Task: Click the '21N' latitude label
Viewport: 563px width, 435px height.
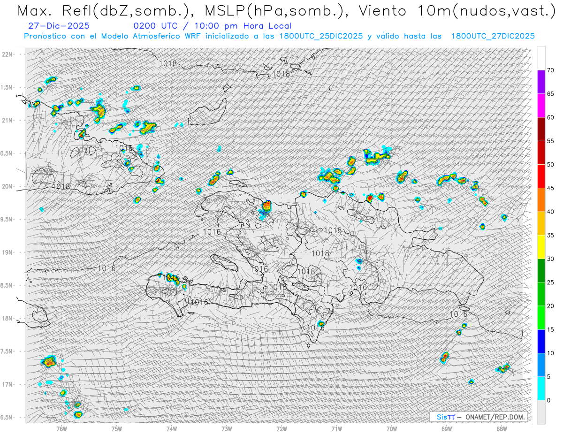Action: coord(7,120)
